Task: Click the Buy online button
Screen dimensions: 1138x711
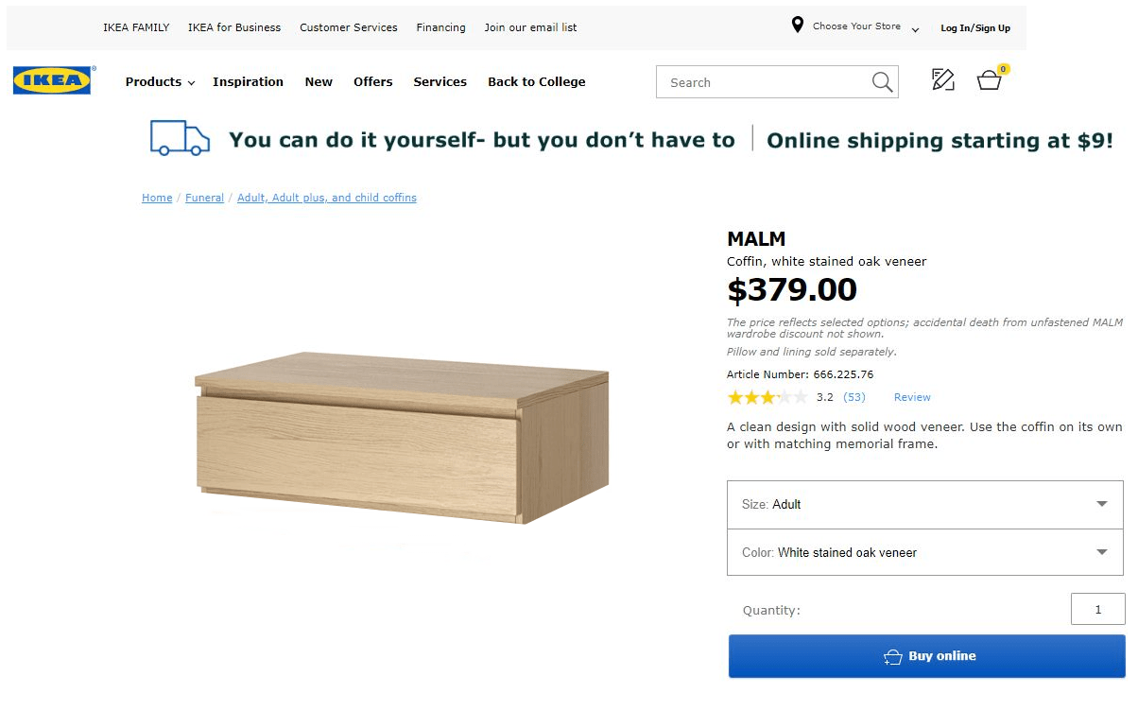Action: click(925, 655)
